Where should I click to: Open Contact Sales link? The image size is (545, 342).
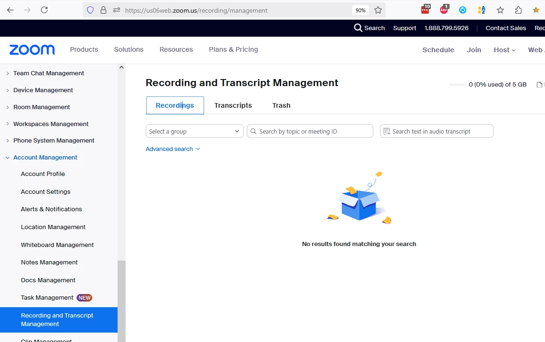(x=506, y=28)
